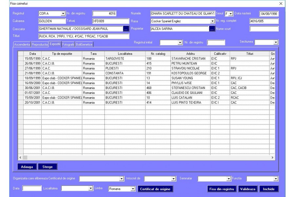Select the SUSAN YOUNG cell
The height and width of the screenshot is (197, 295).
[190, 78]
